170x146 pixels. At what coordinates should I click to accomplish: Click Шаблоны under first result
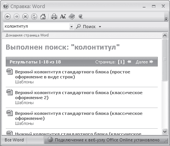[x=24, y=82]
